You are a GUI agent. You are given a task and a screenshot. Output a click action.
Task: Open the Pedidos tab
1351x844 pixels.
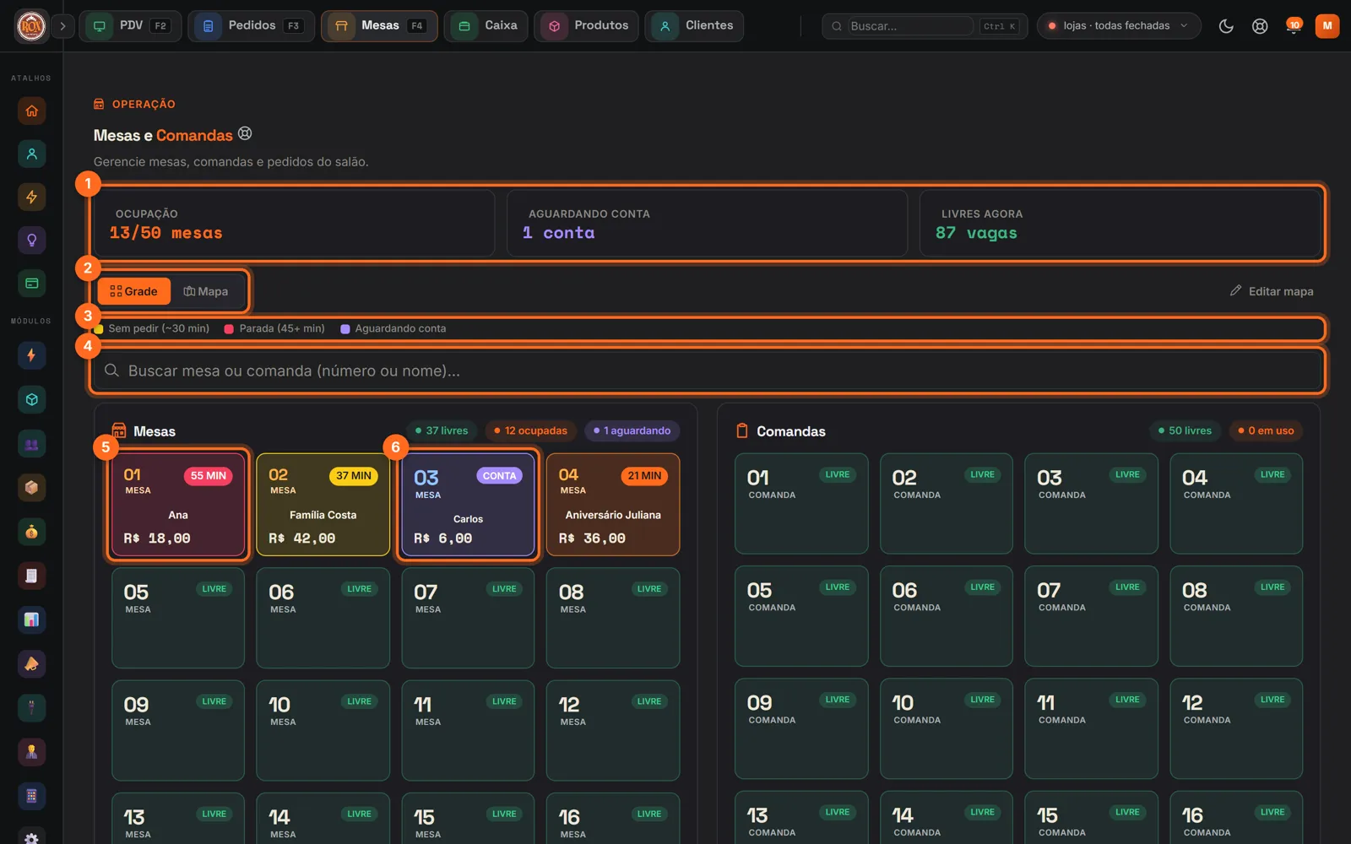pos(251,26)
